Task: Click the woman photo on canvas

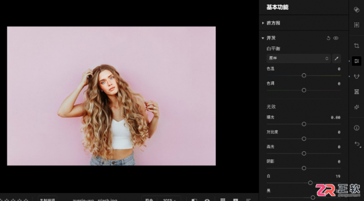Action: [111, 96]
